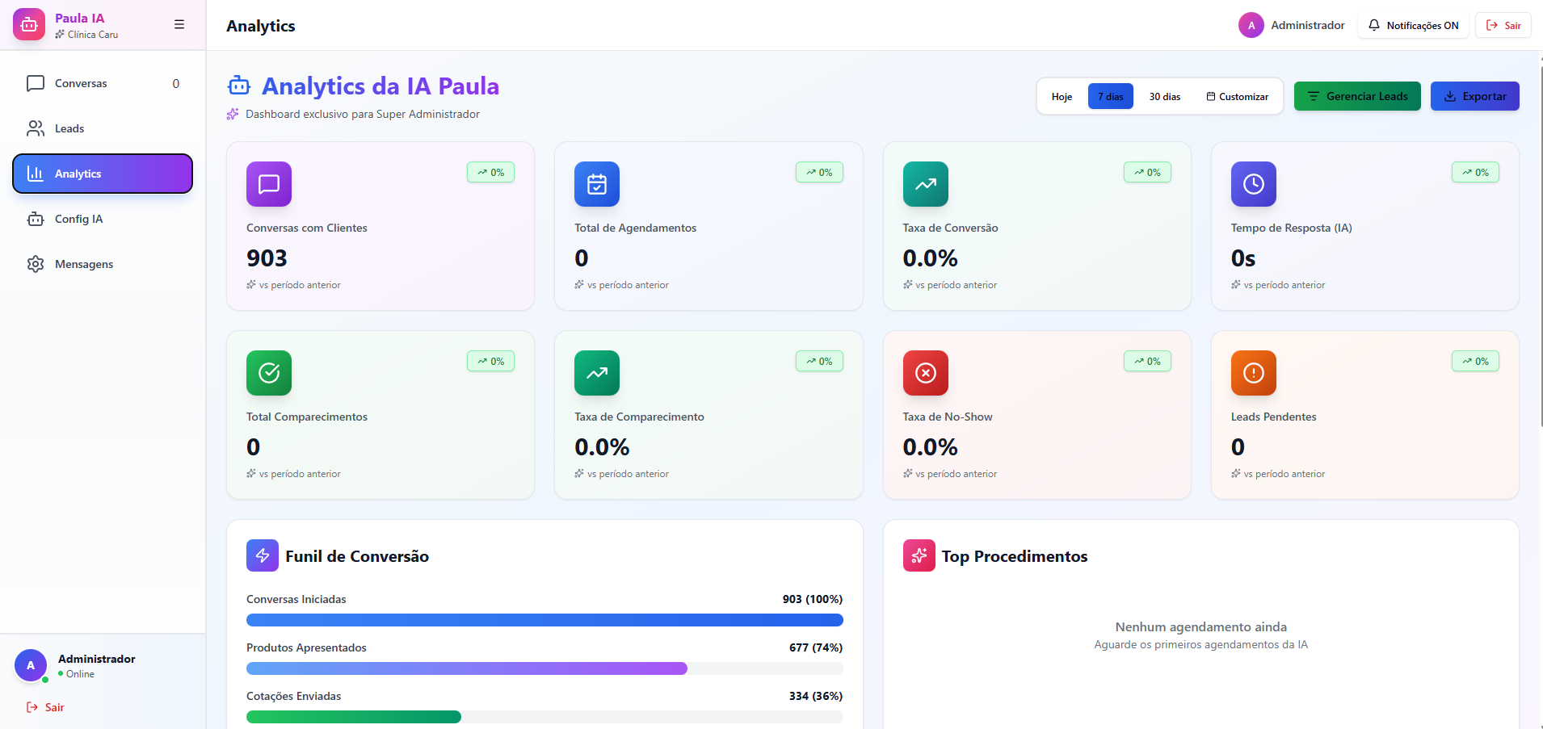Image resolution: width=1543 pixels, height=729 pixels.
Task: Collapse sidebar with the hamburger menu icon
Action: [179, 25]
